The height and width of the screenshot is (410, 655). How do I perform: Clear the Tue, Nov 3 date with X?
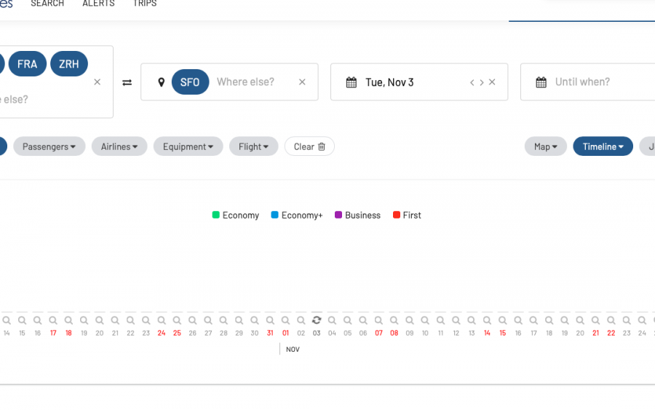(492, 82)
